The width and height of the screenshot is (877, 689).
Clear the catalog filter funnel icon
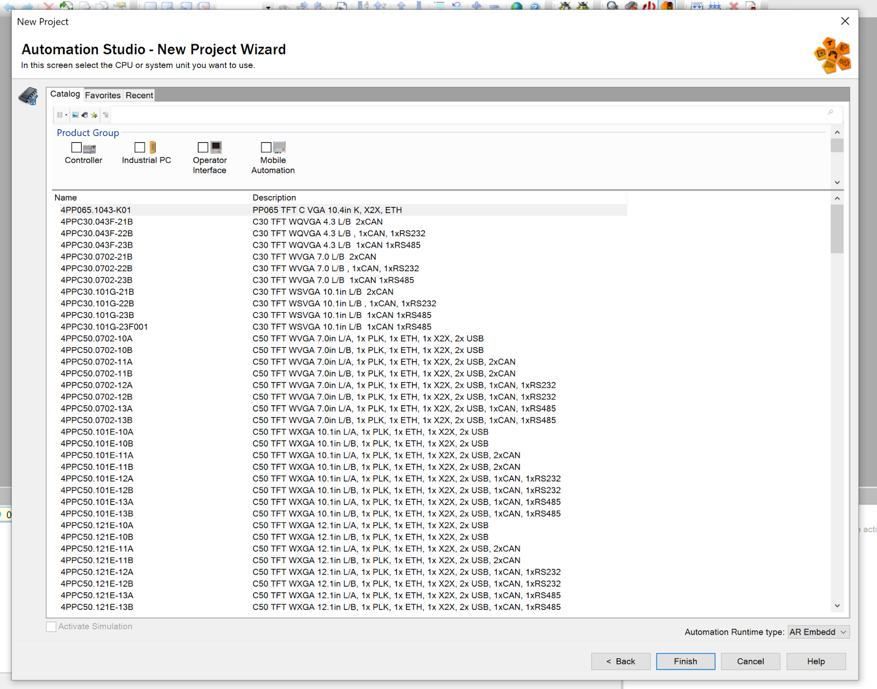pyautogui.click(x=106, y=115)
